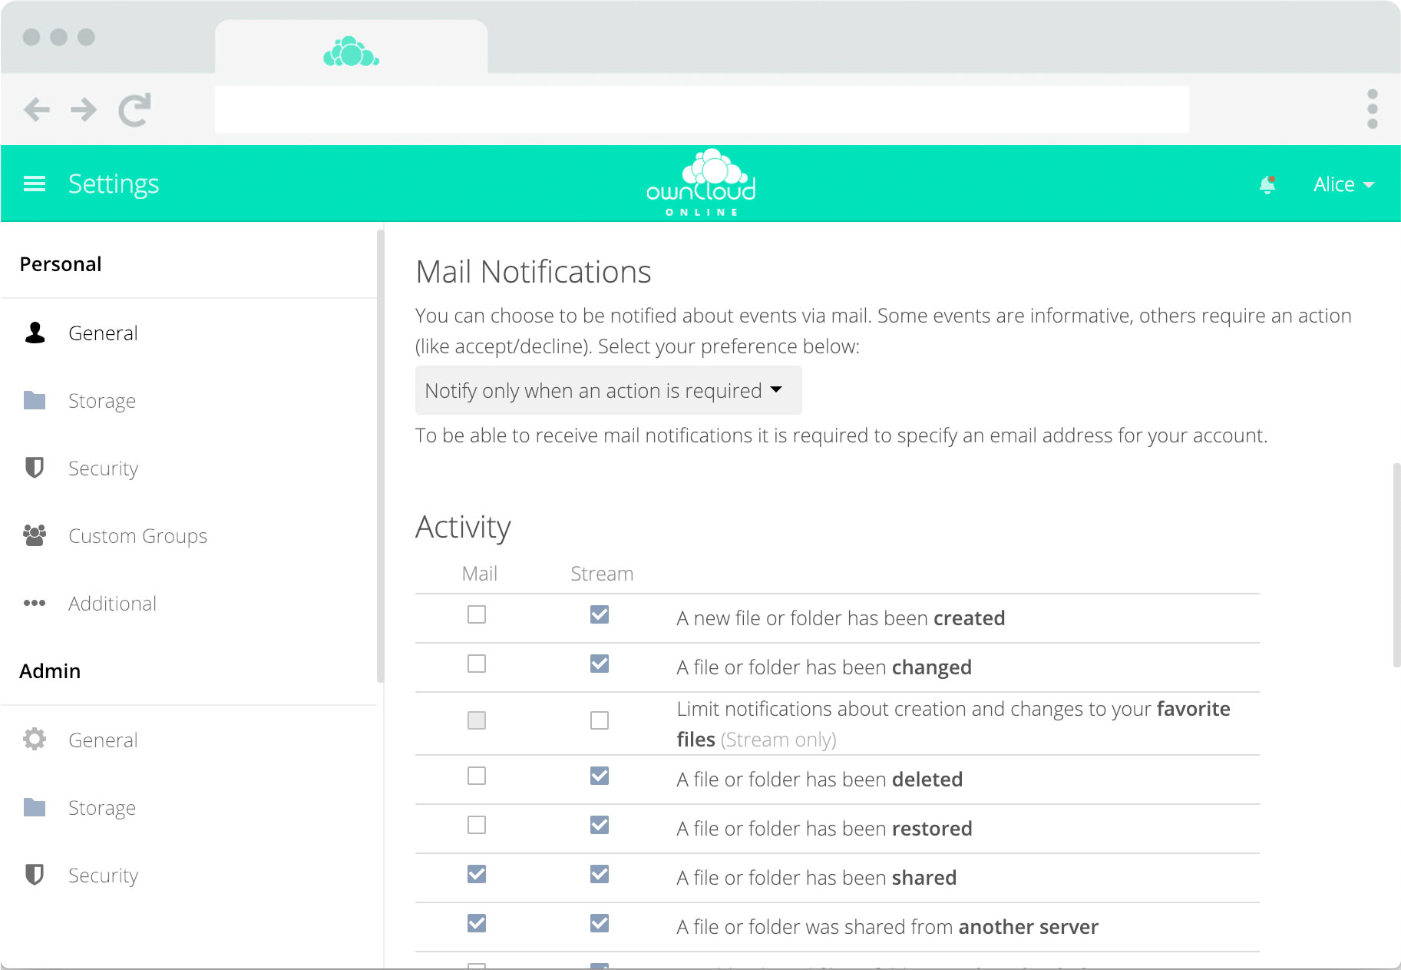This screenshot has width=1401, height=970.
Task: Go to Additional personal settings
Action: pyautogui.click(x=112, y=603)
